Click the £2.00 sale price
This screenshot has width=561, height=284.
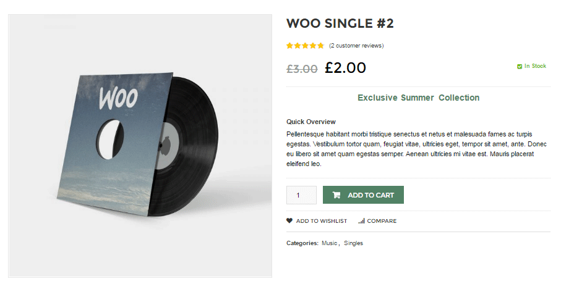(345, 67)
